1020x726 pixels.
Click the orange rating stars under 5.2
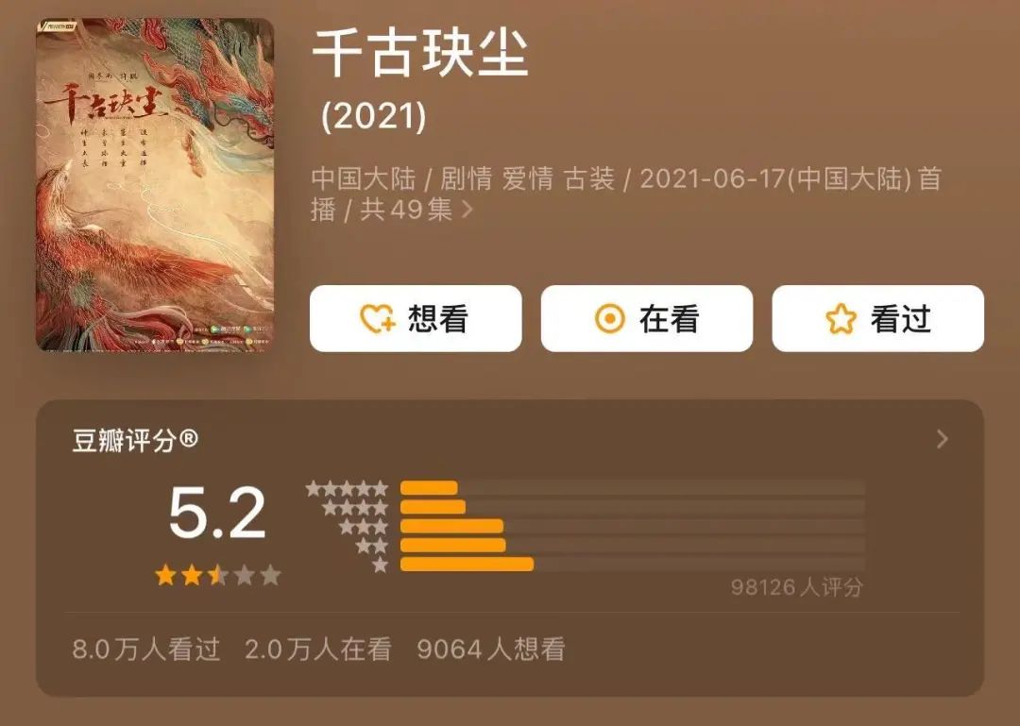[x=217, y=575]
